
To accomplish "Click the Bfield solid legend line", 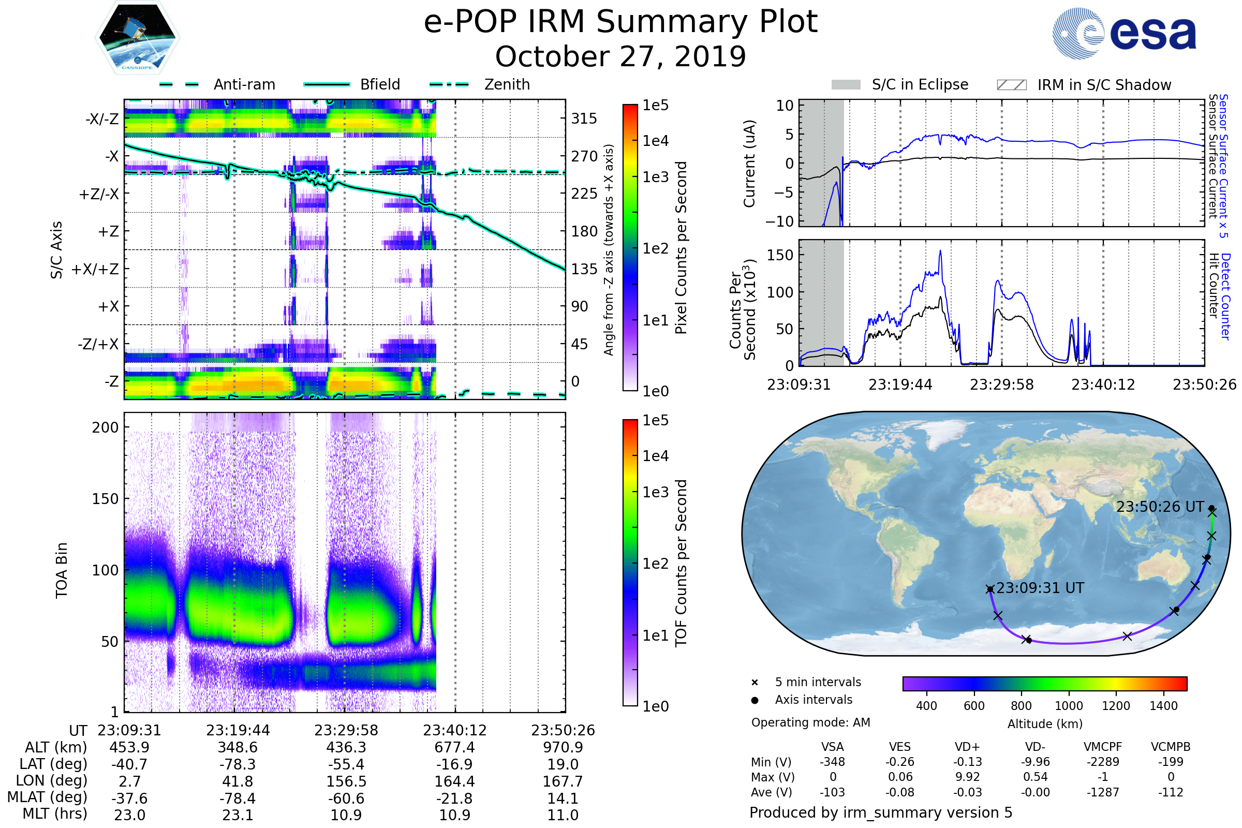I will coord(327,84).
